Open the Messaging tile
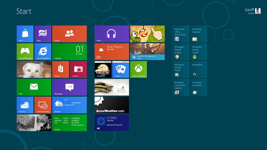This screenshot has width=267, height=150. coord(69,87)
